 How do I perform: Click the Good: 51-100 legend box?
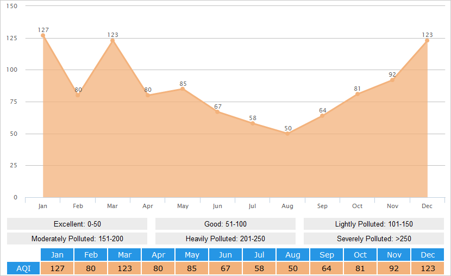pyautogui.click(x=225, y=224)
